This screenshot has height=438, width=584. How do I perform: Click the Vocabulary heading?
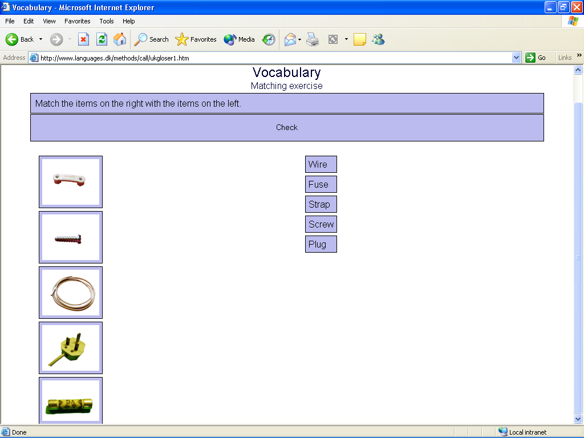pos(287,72)
